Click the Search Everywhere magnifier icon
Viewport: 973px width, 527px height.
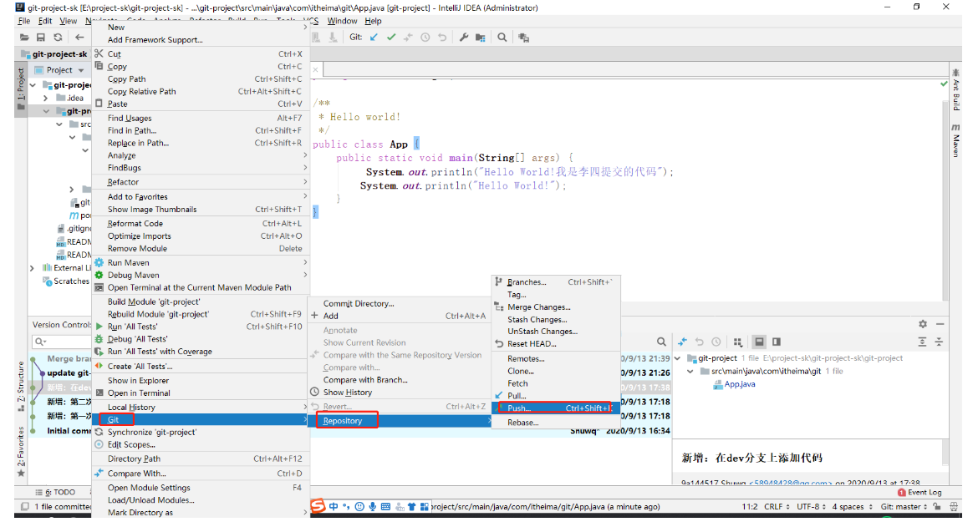(502, 38)
